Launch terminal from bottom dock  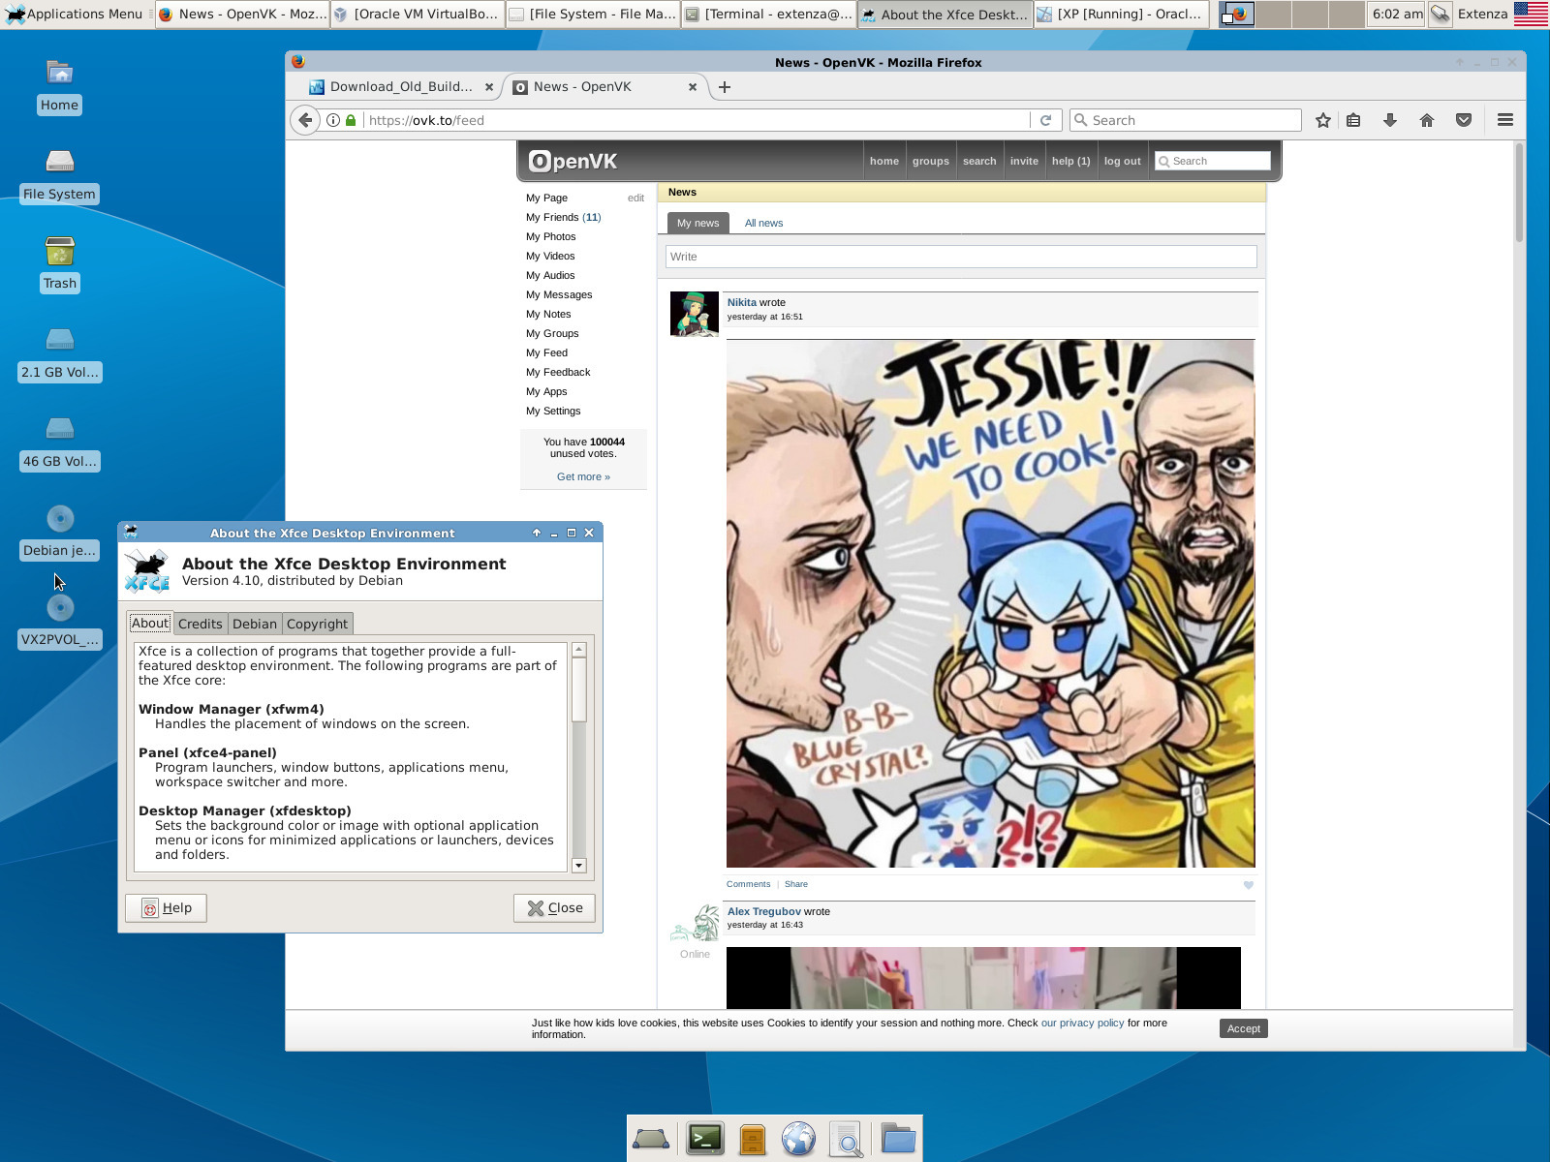pyautogui.click(x=704, y=1139)
